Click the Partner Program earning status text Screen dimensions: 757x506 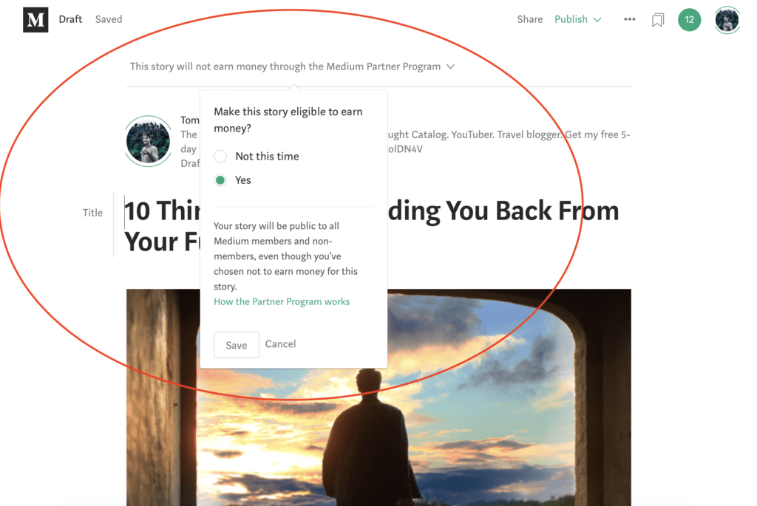pos(285,66)
